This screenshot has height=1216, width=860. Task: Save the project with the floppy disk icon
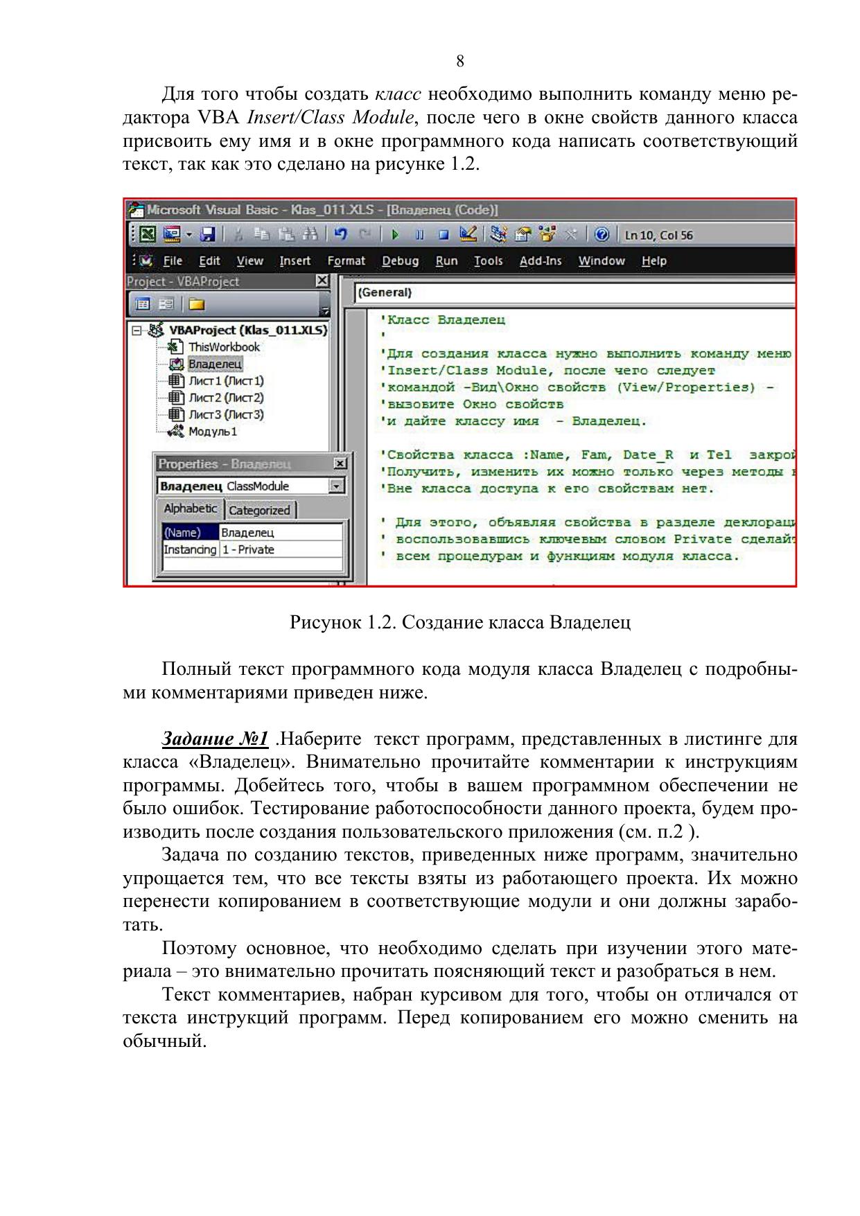tap(207, 235)
